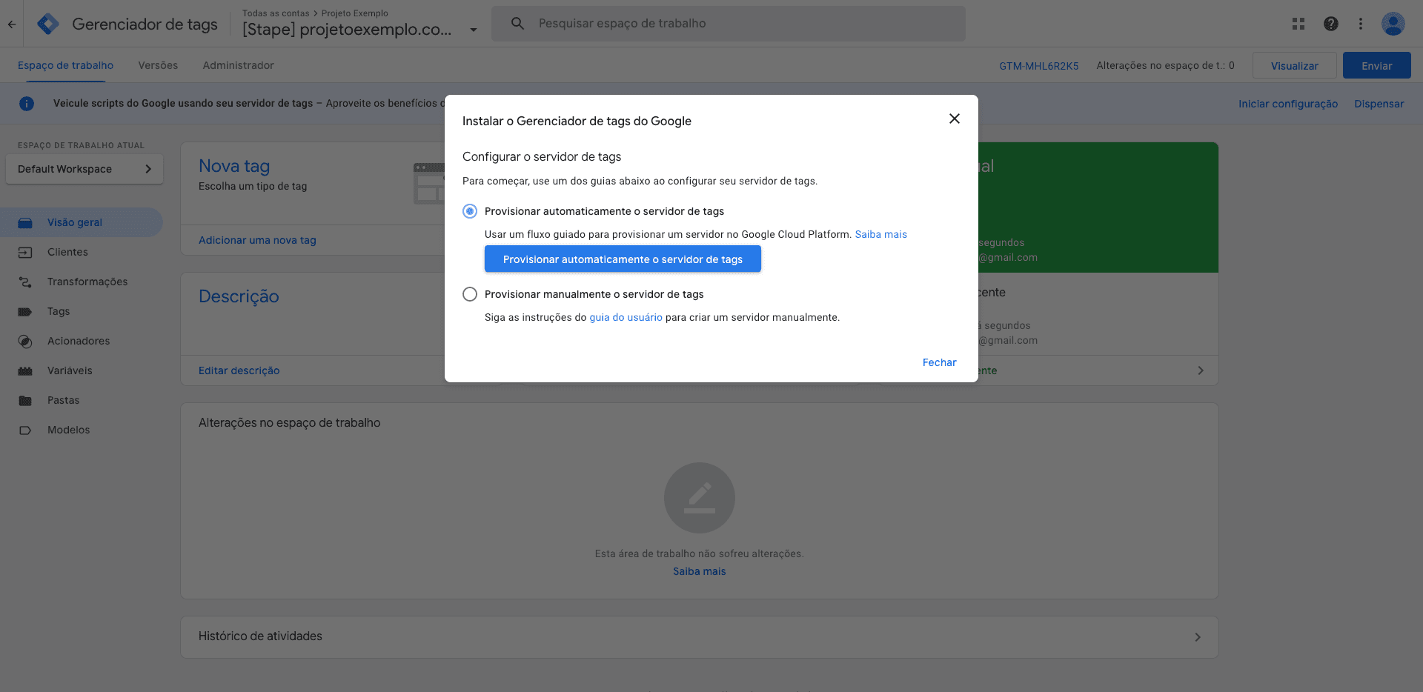Select Provisionar manualmente radio option

pos(470,294)
